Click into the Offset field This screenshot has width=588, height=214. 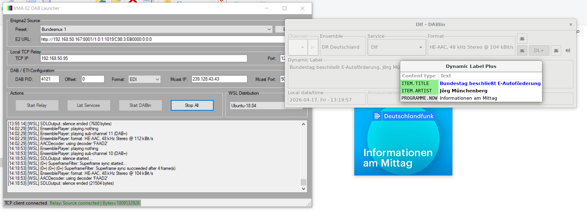click(92, 79)
